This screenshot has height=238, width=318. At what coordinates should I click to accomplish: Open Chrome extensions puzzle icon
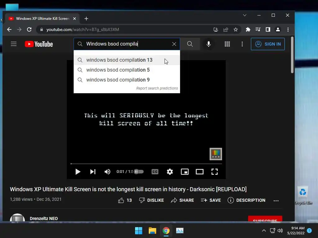coord(248,29)
